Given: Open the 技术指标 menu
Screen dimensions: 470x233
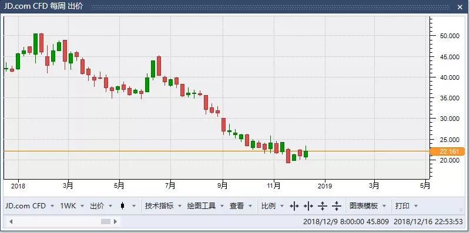Looking at the screenshot, I should (x=163, y=206).
